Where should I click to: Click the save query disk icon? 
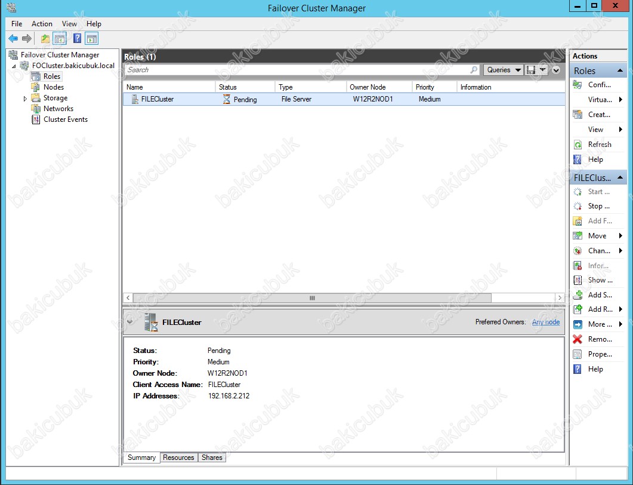tap(531, 70)
